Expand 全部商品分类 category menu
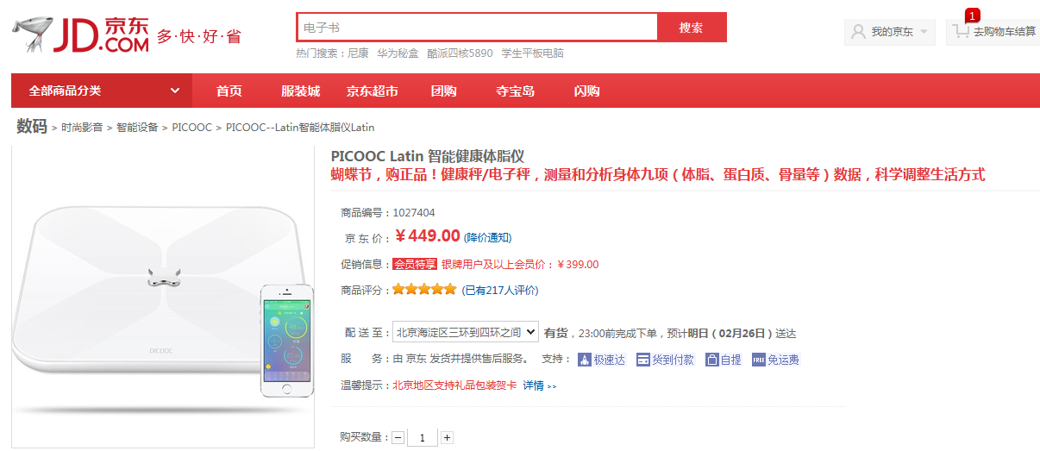 [101, 91]
